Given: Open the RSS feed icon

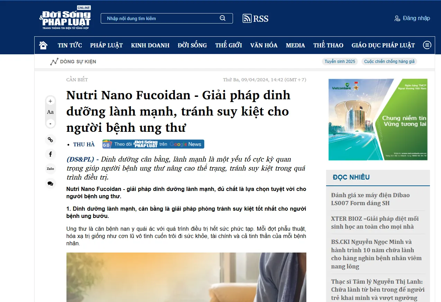Looking at the screenshot, I should point(247,18).
